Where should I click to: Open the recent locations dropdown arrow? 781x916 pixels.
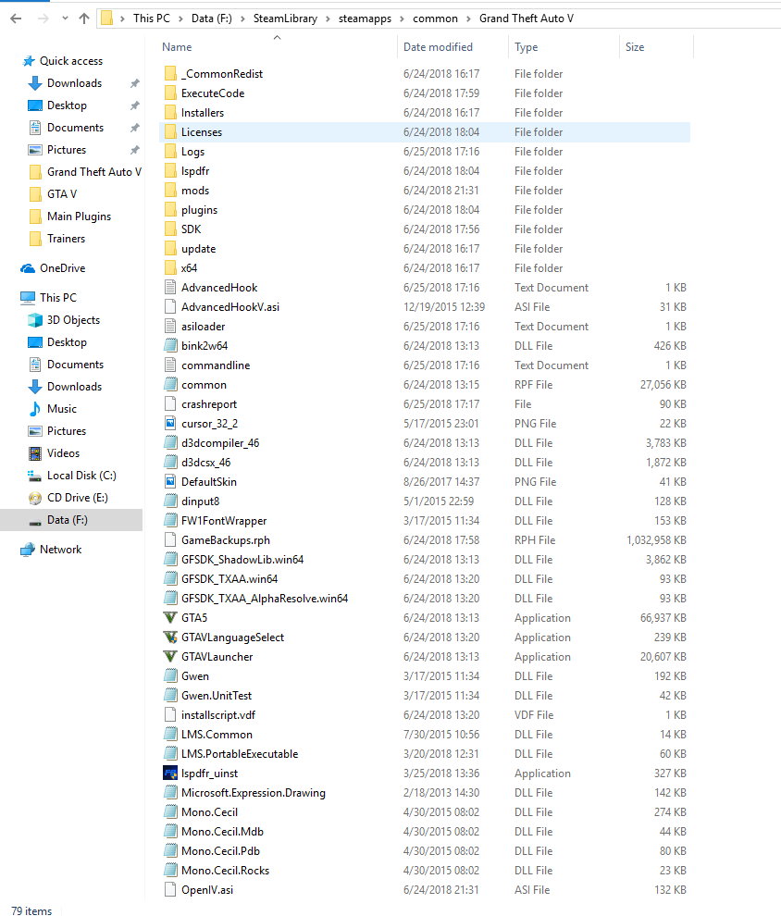65,19
